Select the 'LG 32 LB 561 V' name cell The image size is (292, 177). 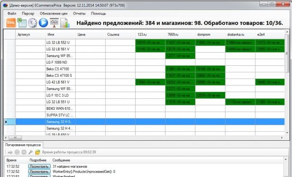click(x=60, y=49)
